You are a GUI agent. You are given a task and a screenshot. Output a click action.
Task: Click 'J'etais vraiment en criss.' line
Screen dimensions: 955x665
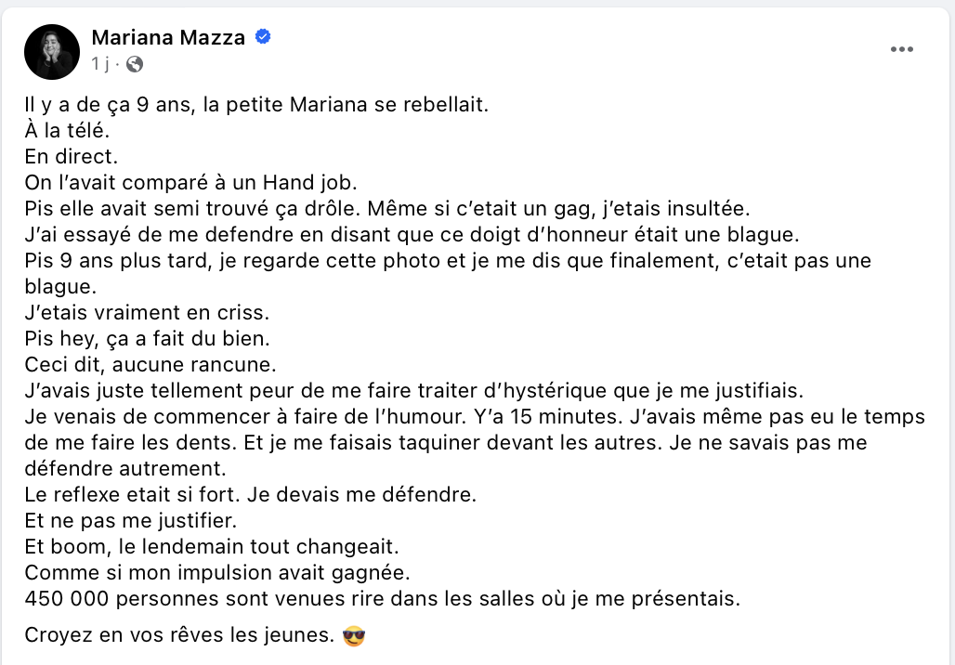147,312
